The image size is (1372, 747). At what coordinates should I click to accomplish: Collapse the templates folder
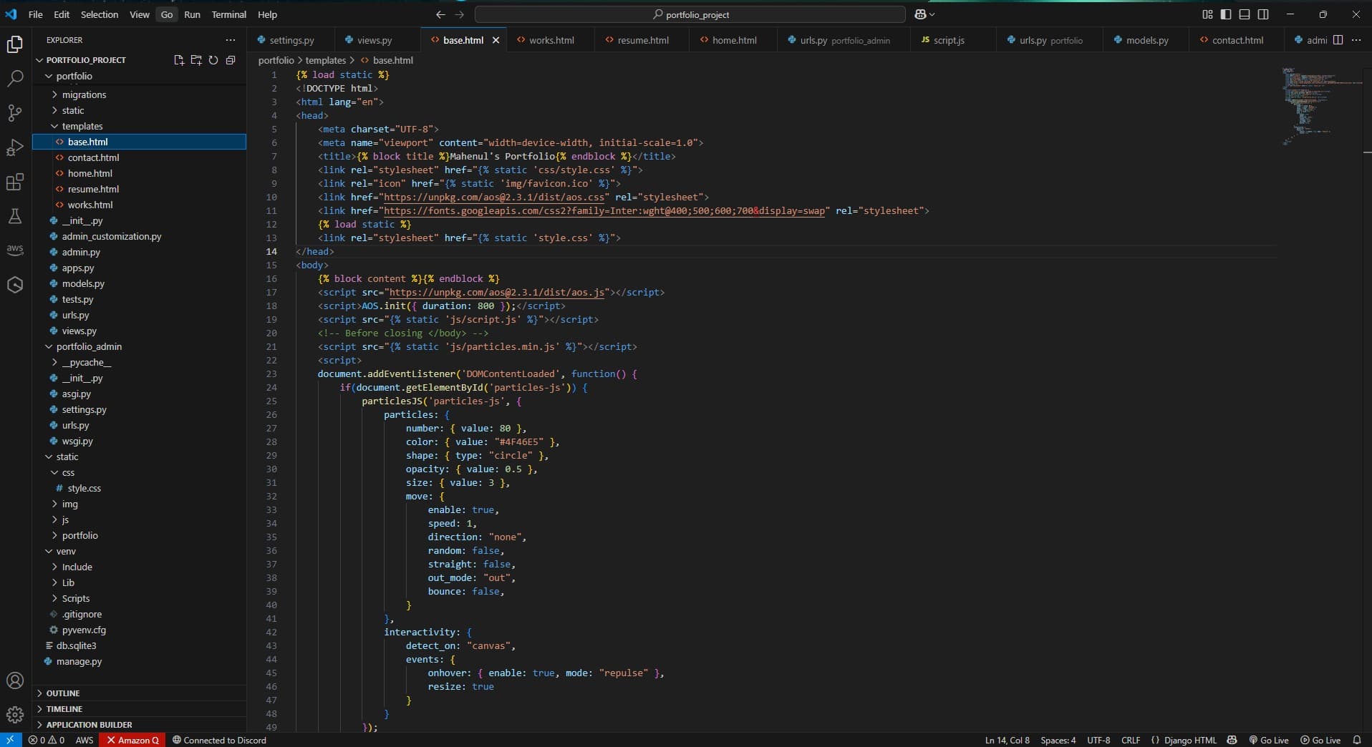[x=82, y=126]
